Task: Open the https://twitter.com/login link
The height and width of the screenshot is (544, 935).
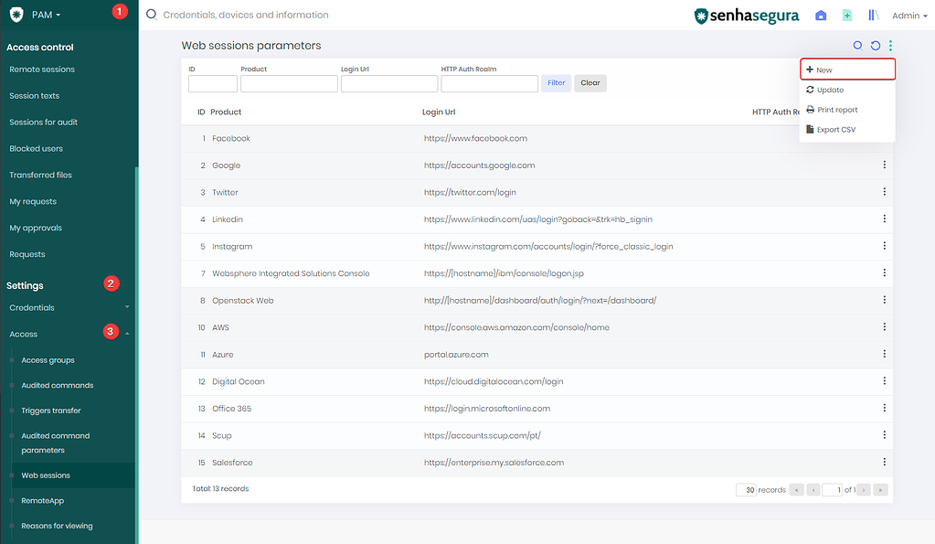Action: [x=470, y=192]
